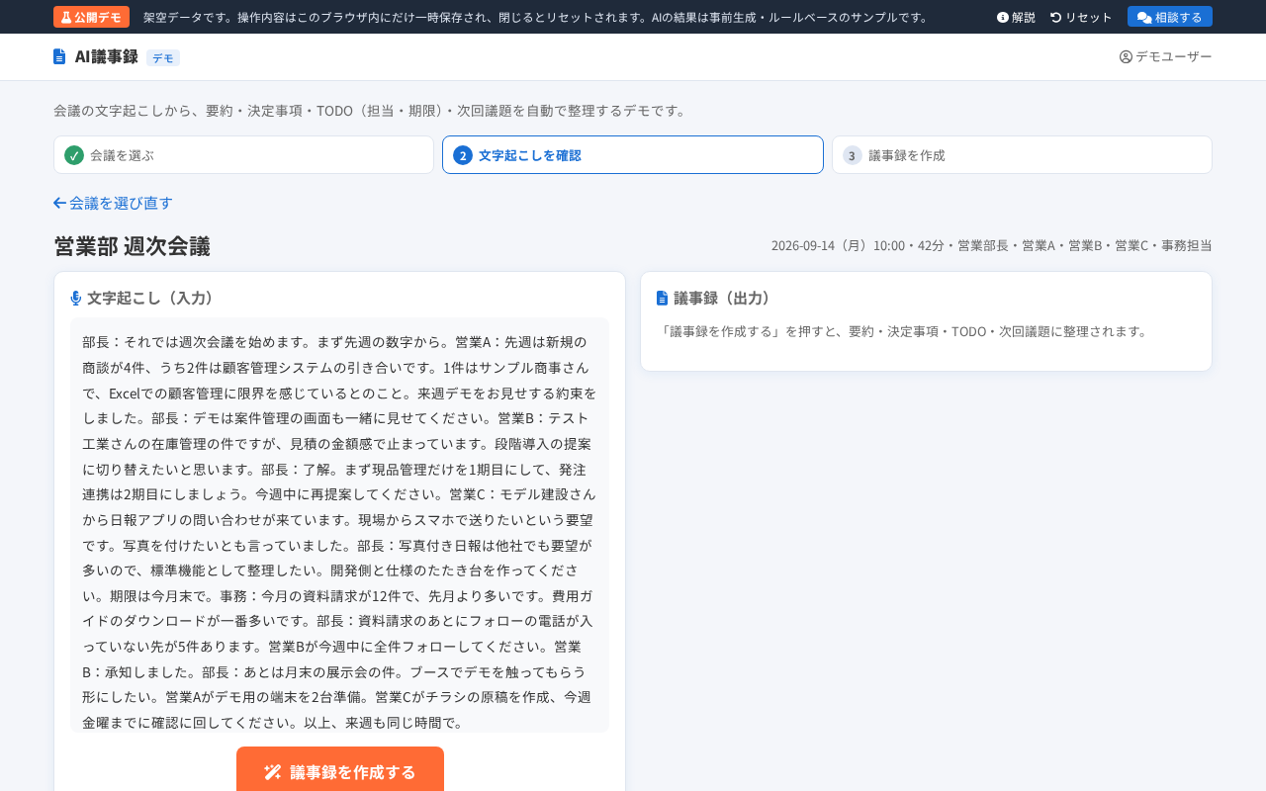Click the output placeholder text about 議事録を作成する
Image resolution: width=1266 pixels, height=791 pixels.
903,331
